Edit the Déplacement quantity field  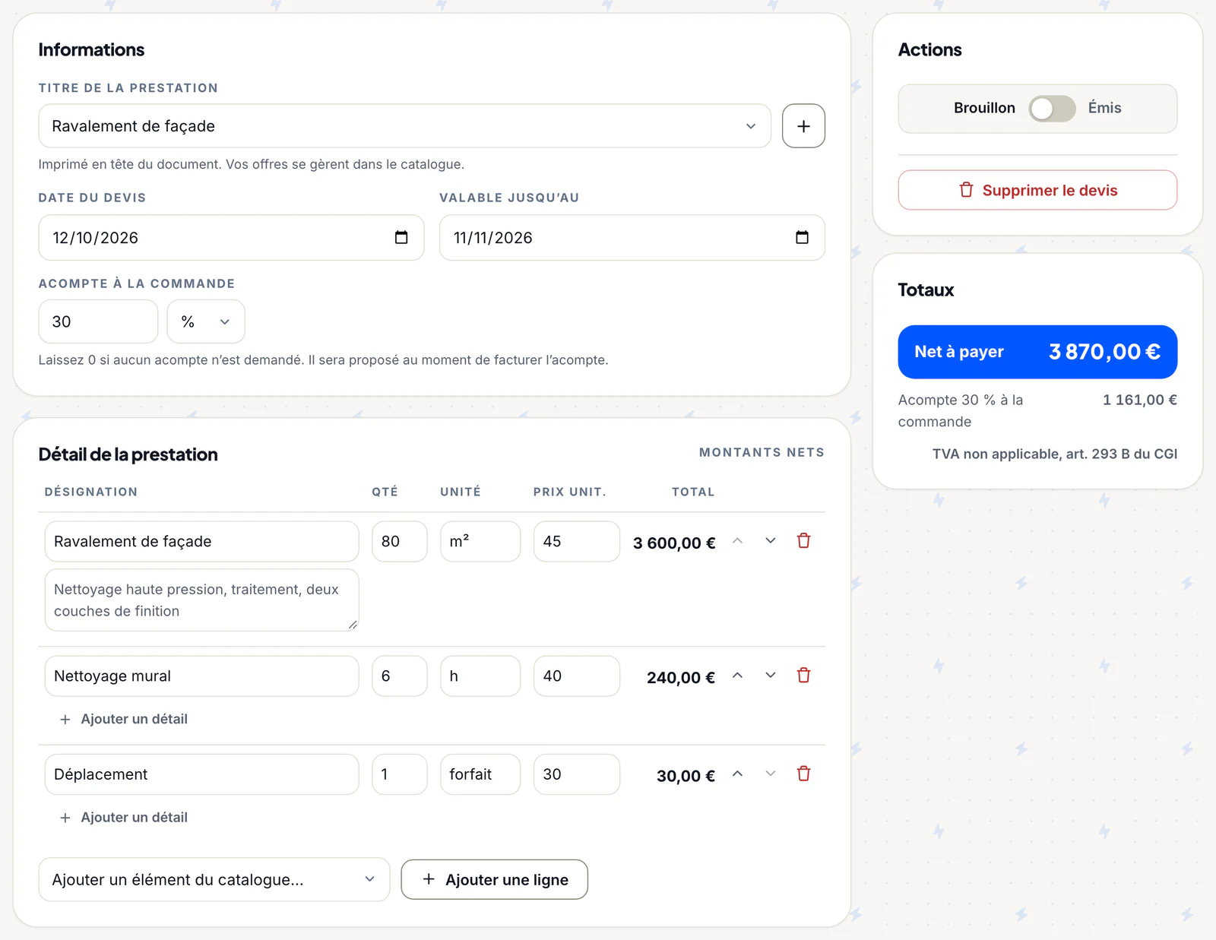tap(400, 774)
